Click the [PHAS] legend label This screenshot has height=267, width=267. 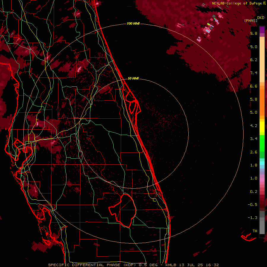click(x=251, y=20)
